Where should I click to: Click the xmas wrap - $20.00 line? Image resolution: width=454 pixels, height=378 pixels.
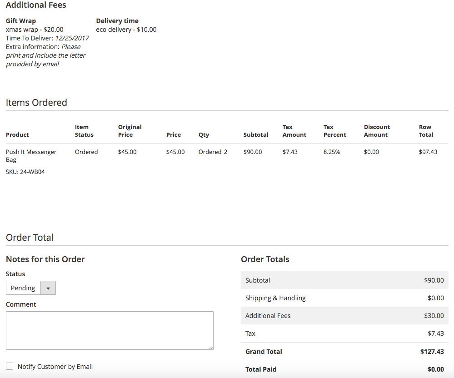[x=35, y=30]
